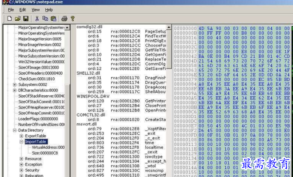Click the Save floppy disk icon
293x177 pixels.
pos(26,19)
